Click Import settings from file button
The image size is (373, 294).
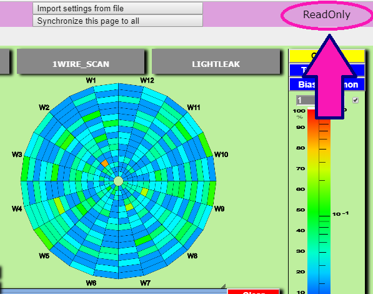117,8
